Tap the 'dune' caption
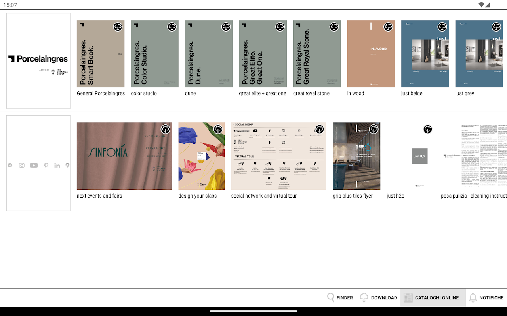Image resolution: width=507 pixels, height=316 pixels. (191, 94)
